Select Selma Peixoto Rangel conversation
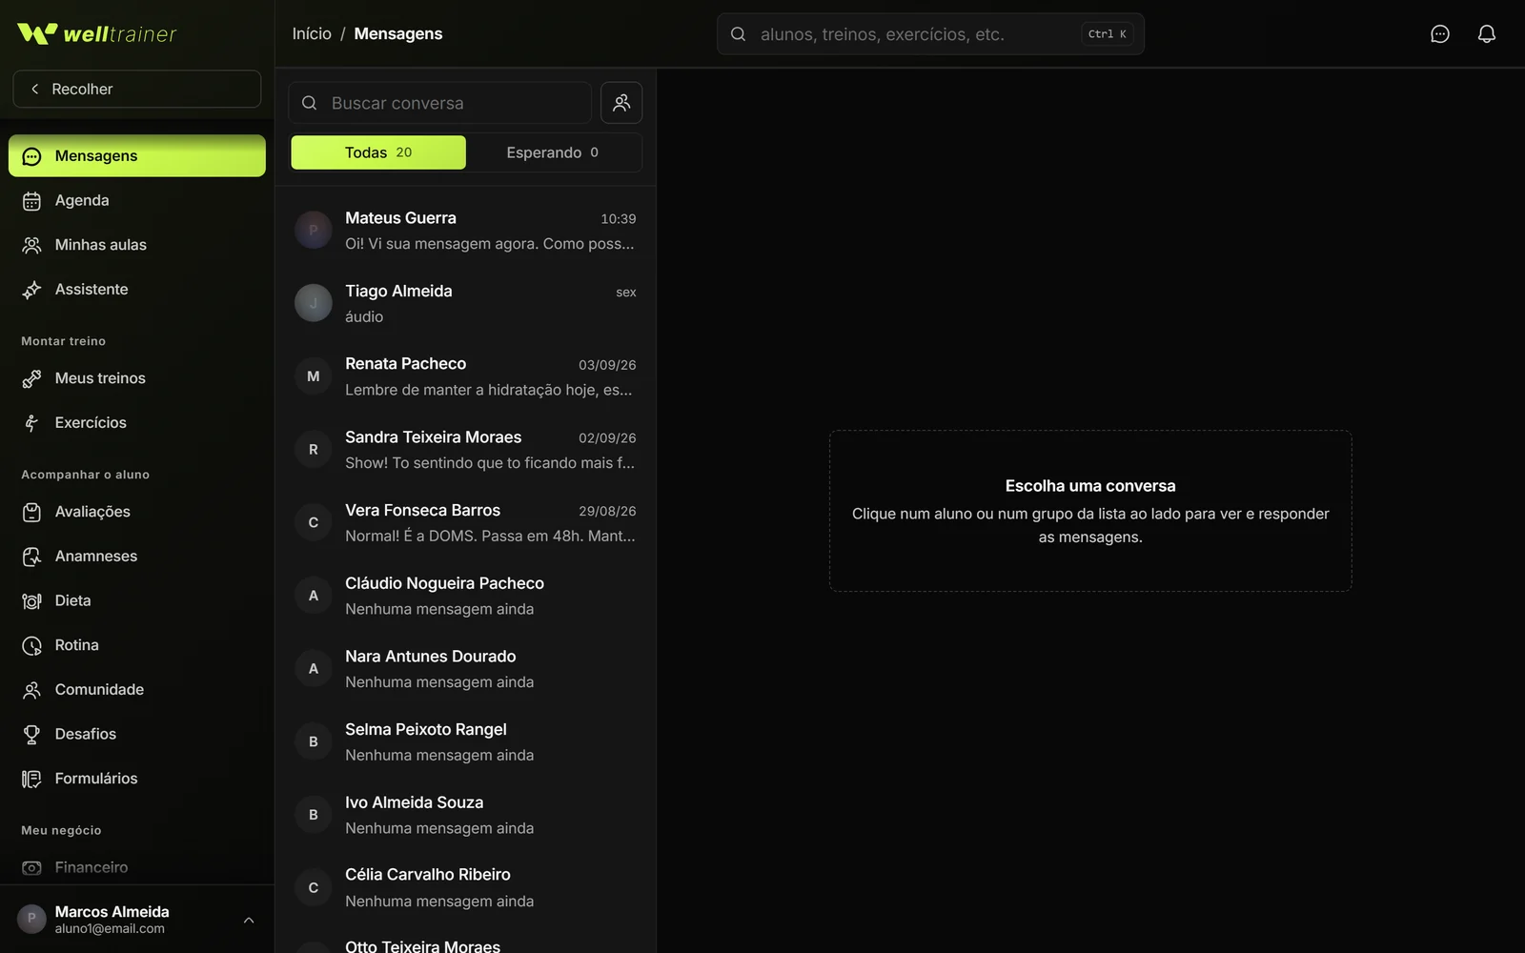Image resolution: width=1525 pixels, height=953 pixels. 466,741
